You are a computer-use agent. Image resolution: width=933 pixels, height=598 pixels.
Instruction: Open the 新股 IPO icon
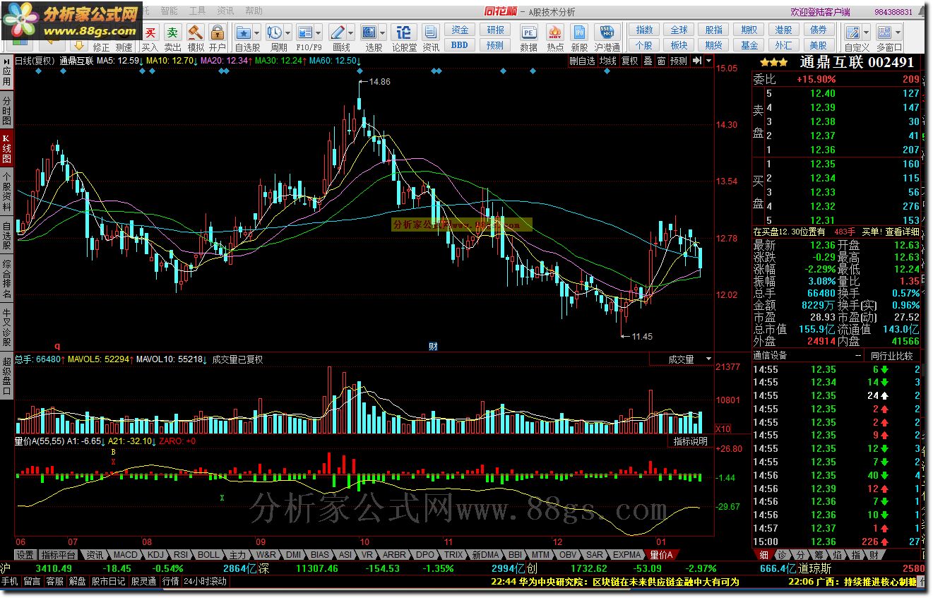click(580, 32)
